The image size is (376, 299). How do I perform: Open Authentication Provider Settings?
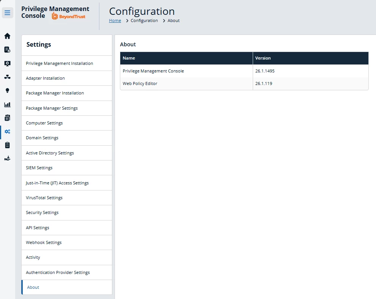(x=67, y=272)
